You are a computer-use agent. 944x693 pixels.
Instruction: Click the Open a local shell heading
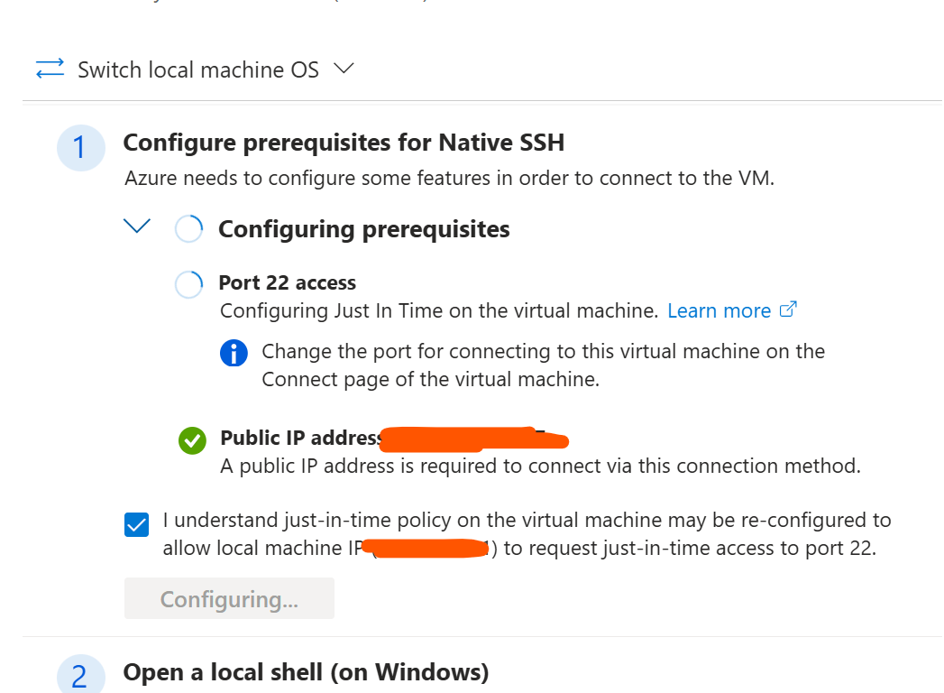[304, 673]
